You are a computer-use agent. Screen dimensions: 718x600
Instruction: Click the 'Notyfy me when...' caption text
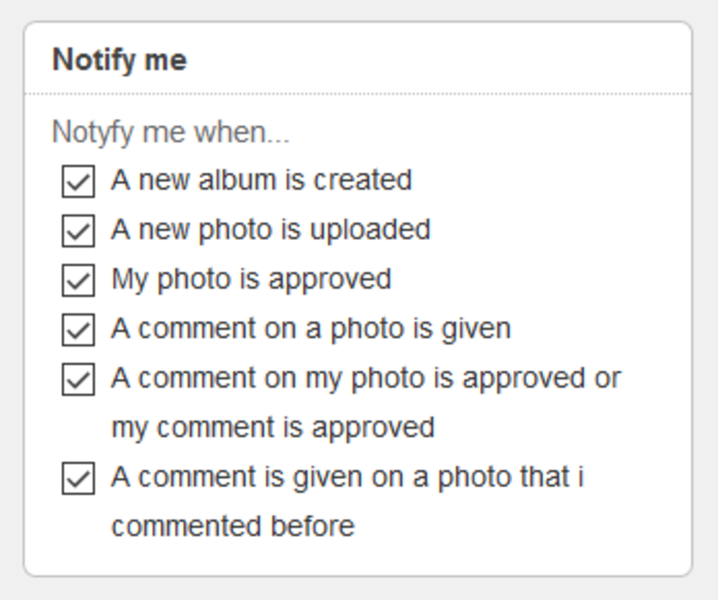pos(171,132)
